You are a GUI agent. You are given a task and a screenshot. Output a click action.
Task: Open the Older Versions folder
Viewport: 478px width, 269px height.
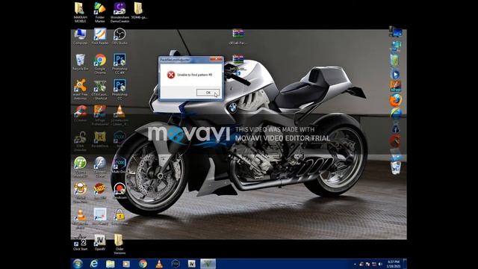119,244
